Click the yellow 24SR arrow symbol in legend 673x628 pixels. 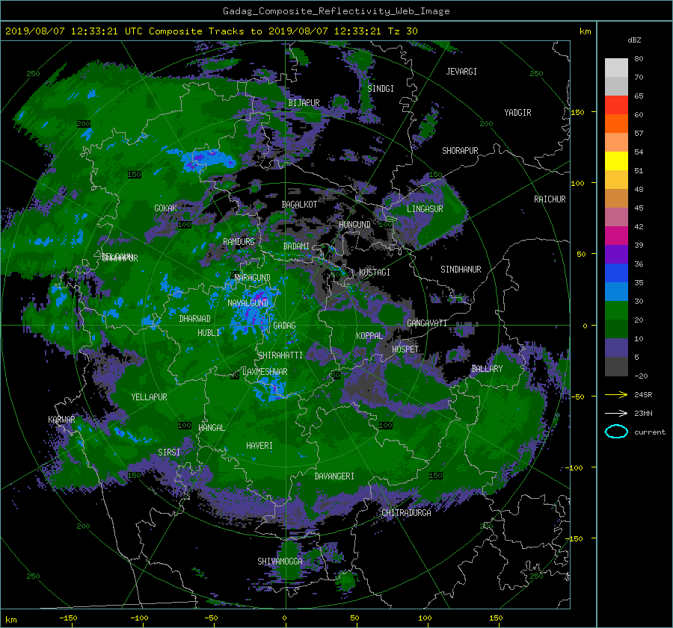coord(616,394)
